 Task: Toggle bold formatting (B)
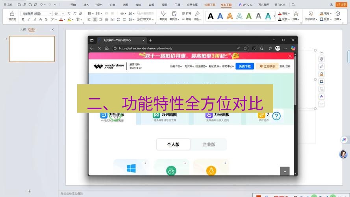click(x=23, y=19)
